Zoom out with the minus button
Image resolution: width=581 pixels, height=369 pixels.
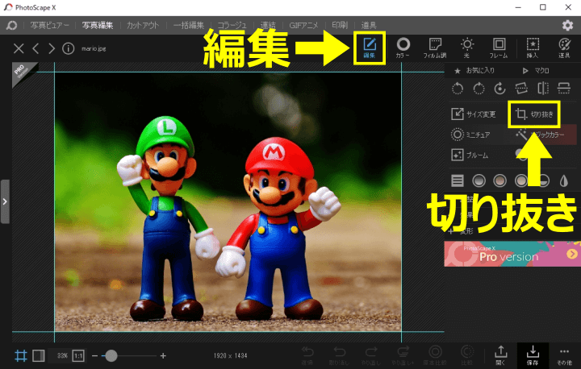[x=94, y=355]
